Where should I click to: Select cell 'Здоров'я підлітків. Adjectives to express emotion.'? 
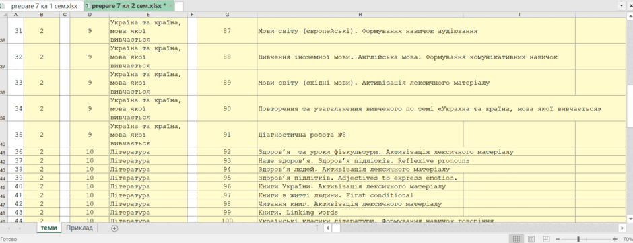360,178
